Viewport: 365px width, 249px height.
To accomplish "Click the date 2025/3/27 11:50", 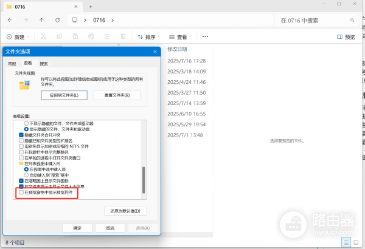I will coord(187,93).
